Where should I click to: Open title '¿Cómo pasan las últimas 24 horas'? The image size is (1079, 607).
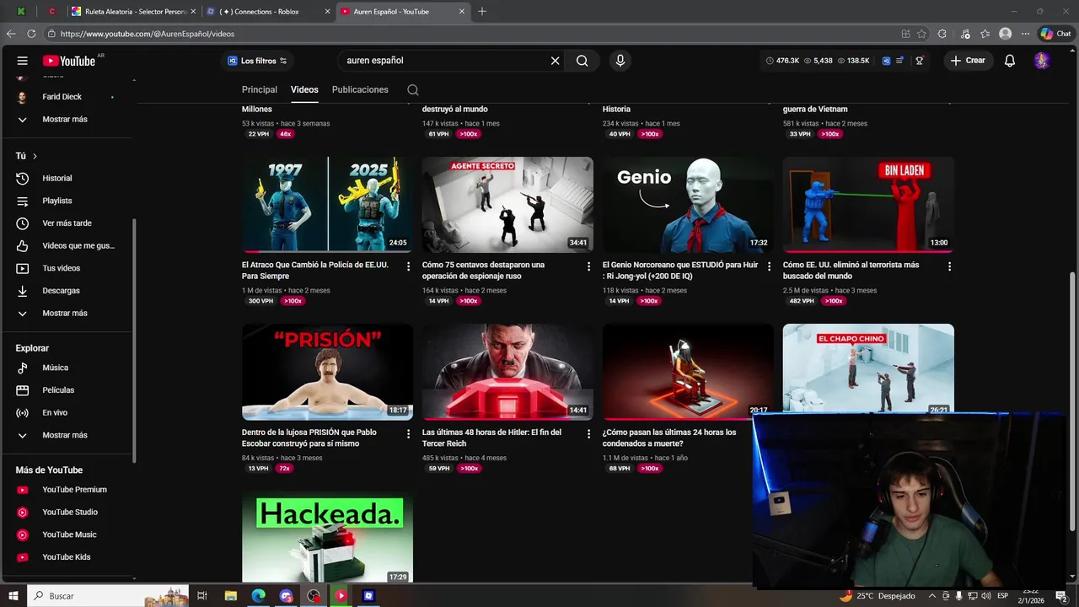click(669, 438)
